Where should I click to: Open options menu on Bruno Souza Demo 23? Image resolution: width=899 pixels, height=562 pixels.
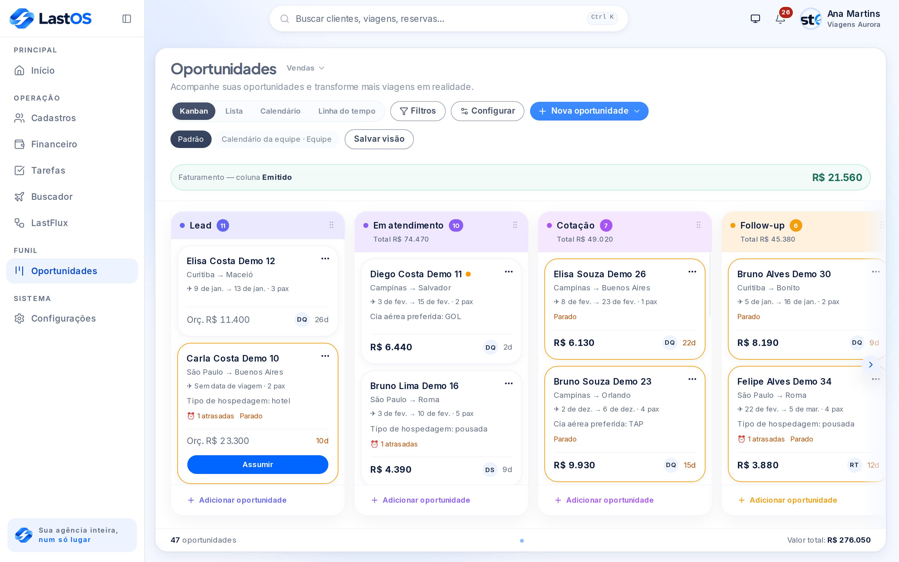(692, 379)
